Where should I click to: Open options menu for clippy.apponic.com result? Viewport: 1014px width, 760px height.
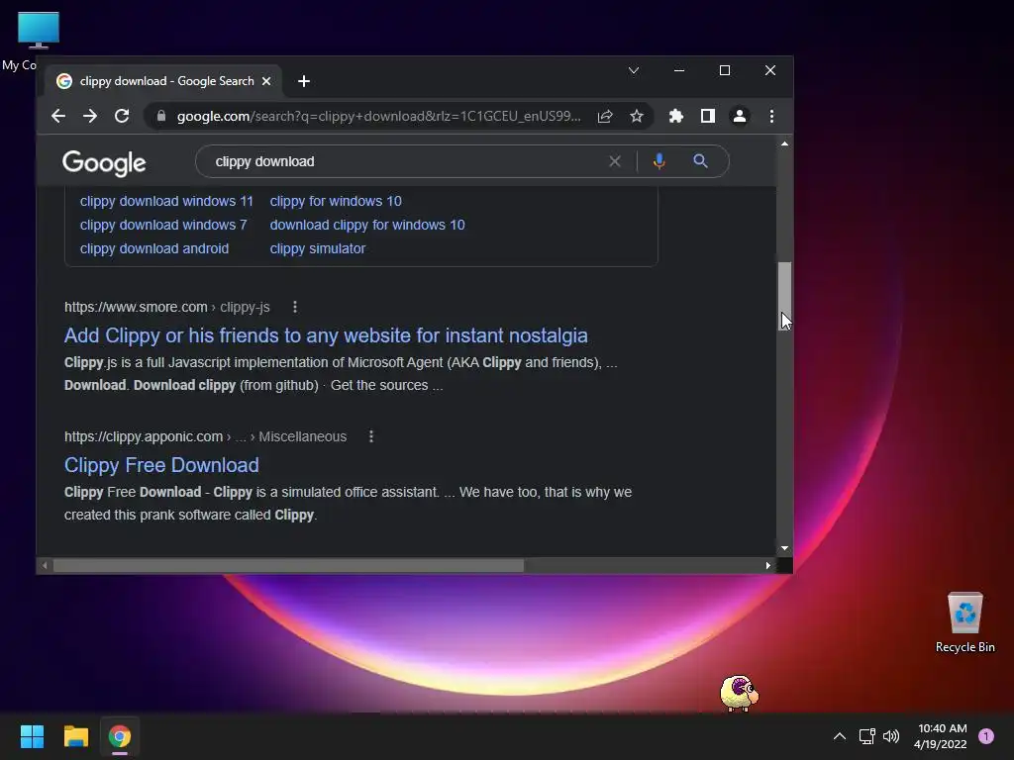tap(371, 436)
